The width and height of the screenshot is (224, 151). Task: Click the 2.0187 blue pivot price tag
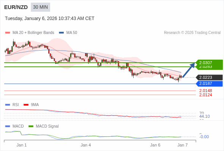pyautogui.click(x=209, y=83)
